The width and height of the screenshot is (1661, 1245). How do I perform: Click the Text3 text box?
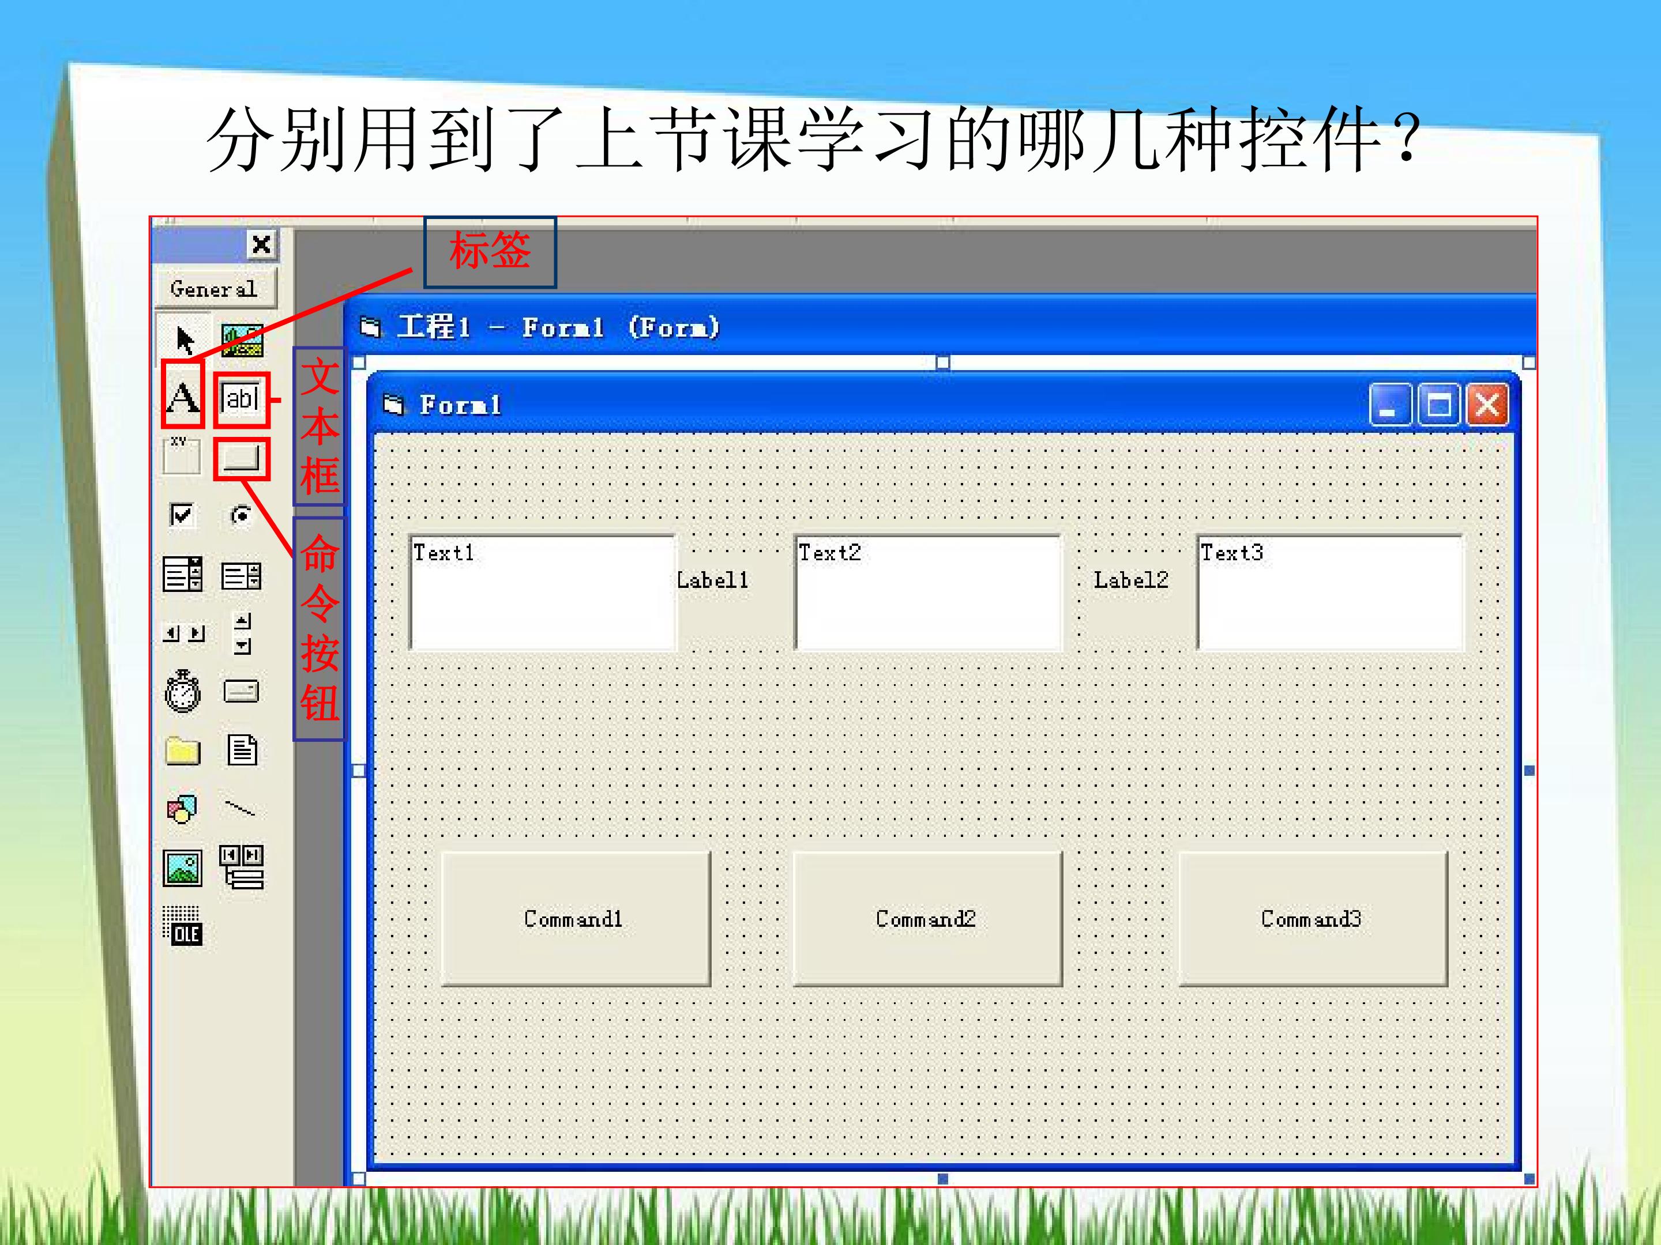1331,592
